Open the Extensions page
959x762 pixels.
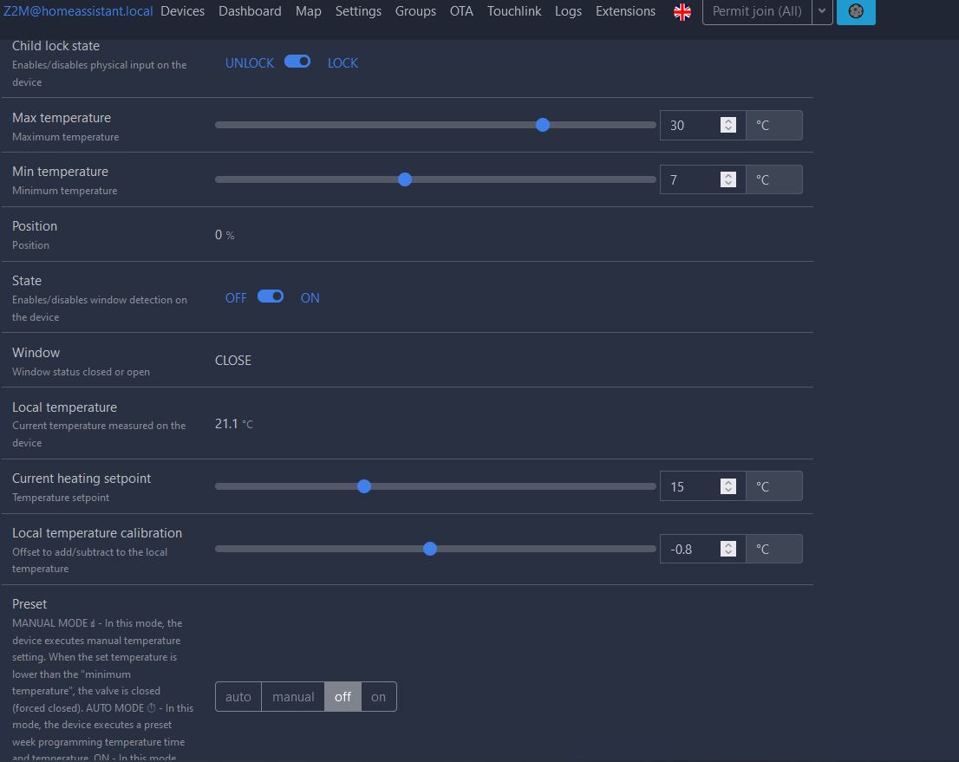[625, 11]
